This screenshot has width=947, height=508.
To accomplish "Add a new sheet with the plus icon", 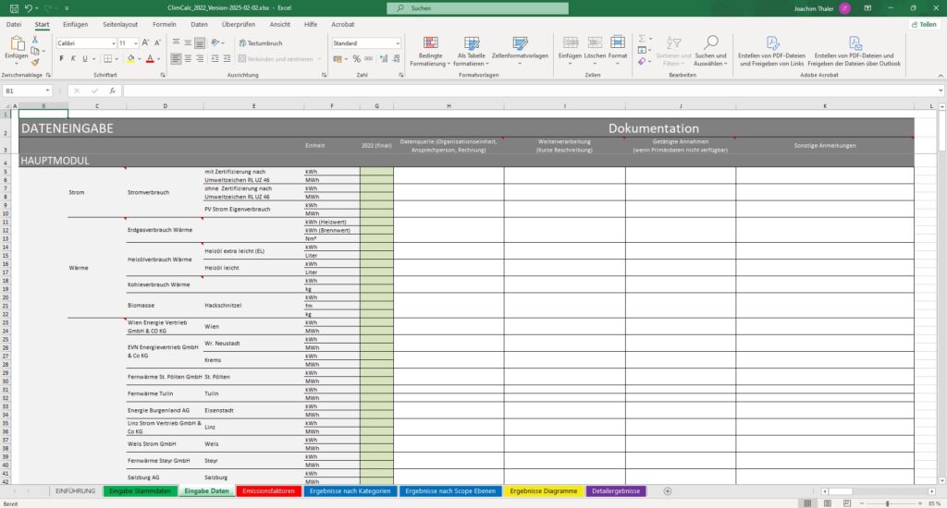I will [668, 491].
